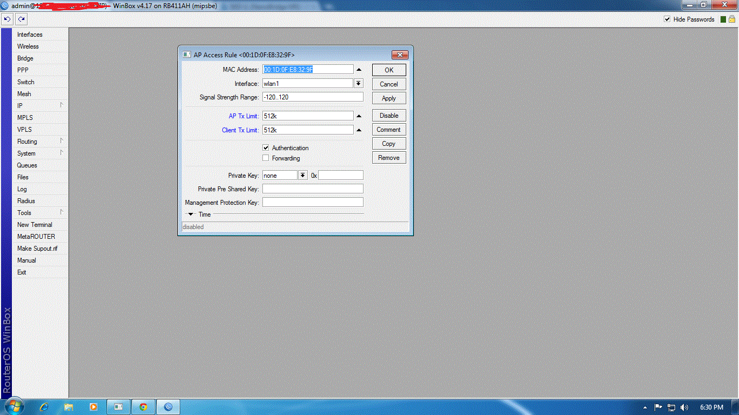Screen dimensions: 739x415
Task: Click the Cancel button
Action: (389, 84)
